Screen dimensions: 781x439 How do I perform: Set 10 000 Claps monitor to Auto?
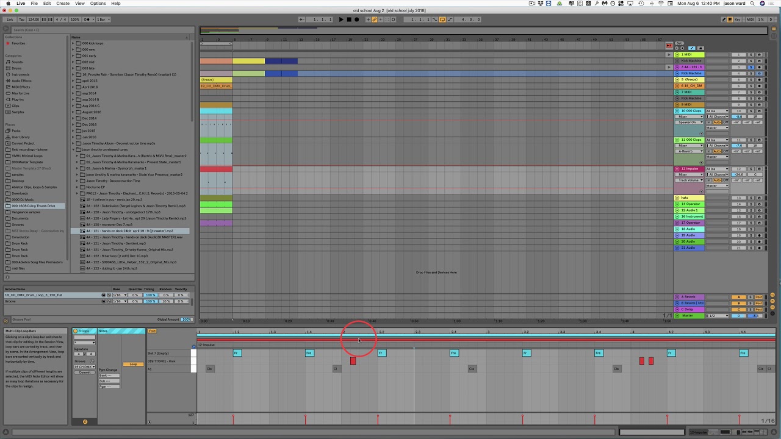coord(718,123)
